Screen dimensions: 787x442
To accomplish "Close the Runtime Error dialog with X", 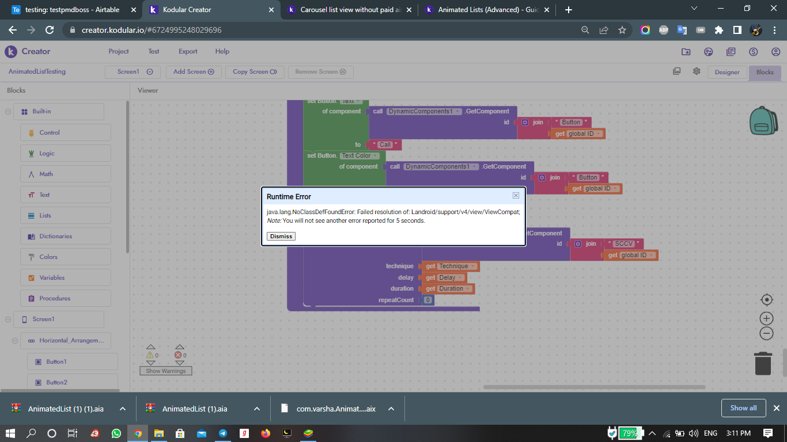I will click(x=516, y=196).
